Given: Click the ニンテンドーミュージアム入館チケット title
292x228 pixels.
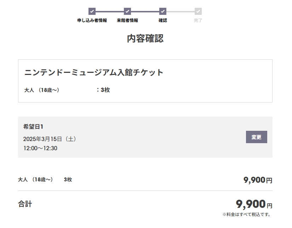Looking at the screenshot, I should 94,72.
